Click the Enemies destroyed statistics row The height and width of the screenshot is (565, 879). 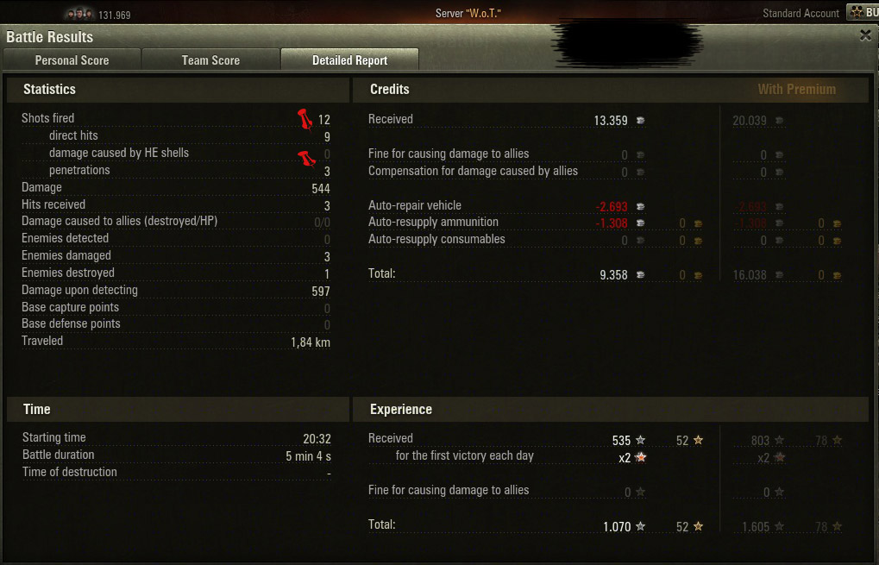pos(176,273)
